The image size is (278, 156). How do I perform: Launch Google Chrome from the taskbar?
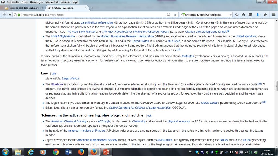coord(56,152)
